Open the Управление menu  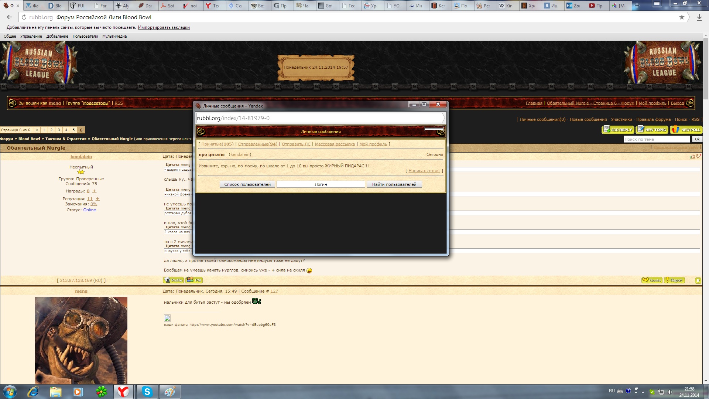coord(31,36)
